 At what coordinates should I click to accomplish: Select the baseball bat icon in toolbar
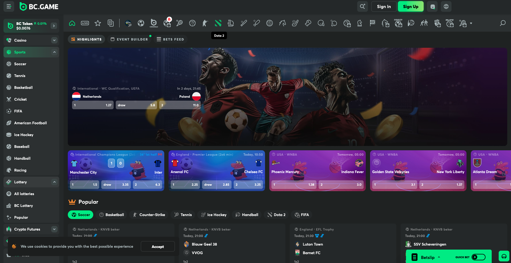(x=244, y=23)
